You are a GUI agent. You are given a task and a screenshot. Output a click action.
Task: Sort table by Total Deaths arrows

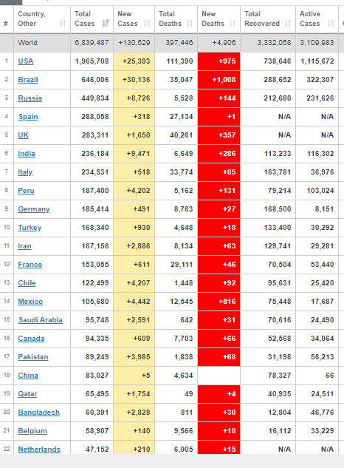[190, 23]
